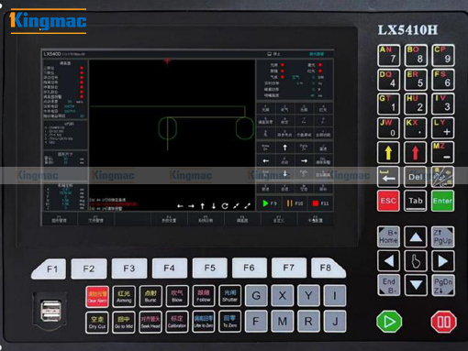Click the green start play button
Image resolution: width=468 pixels, height=351 pixels.
coord(389,322)
